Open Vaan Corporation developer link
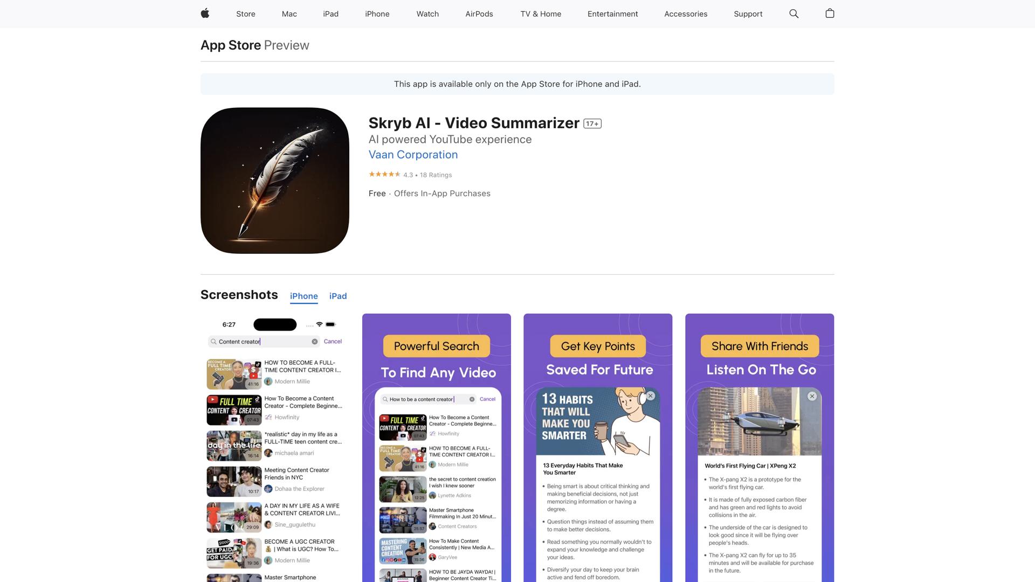The height and width of the screenshot is (582, 1035). pyautogui.click(x=413, y=155)
